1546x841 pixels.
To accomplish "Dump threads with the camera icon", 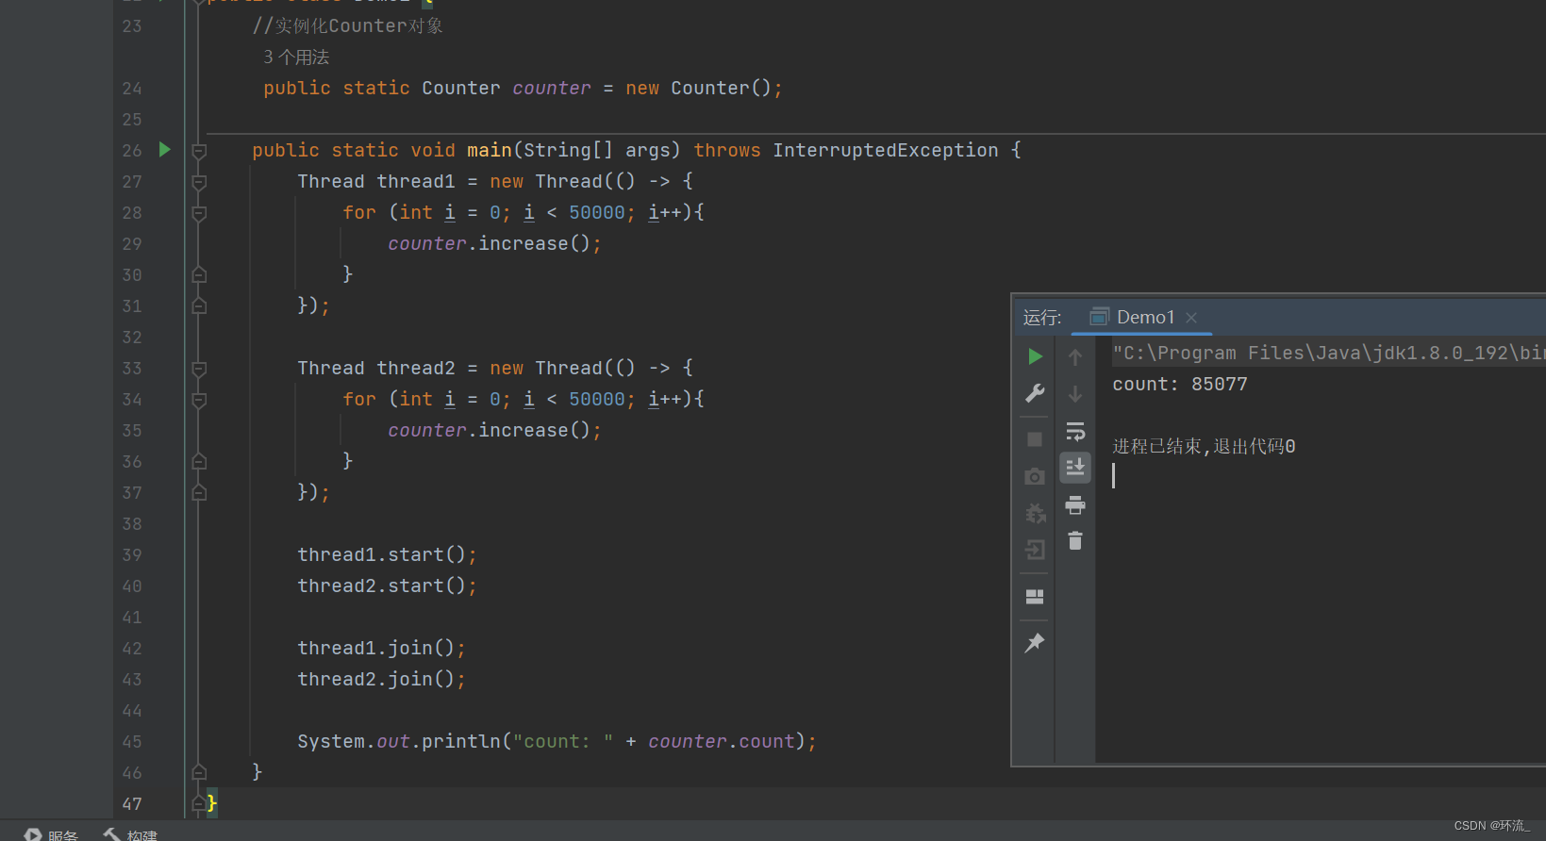I will [x=1035, y=477].
